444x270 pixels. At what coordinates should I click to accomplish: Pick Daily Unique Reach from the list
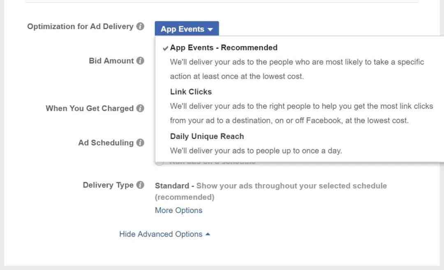[207, 136]
